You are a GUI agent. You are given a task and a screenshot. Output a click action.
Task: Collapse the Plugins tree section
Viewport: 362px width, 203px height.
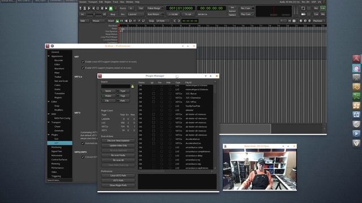point(49,135)
